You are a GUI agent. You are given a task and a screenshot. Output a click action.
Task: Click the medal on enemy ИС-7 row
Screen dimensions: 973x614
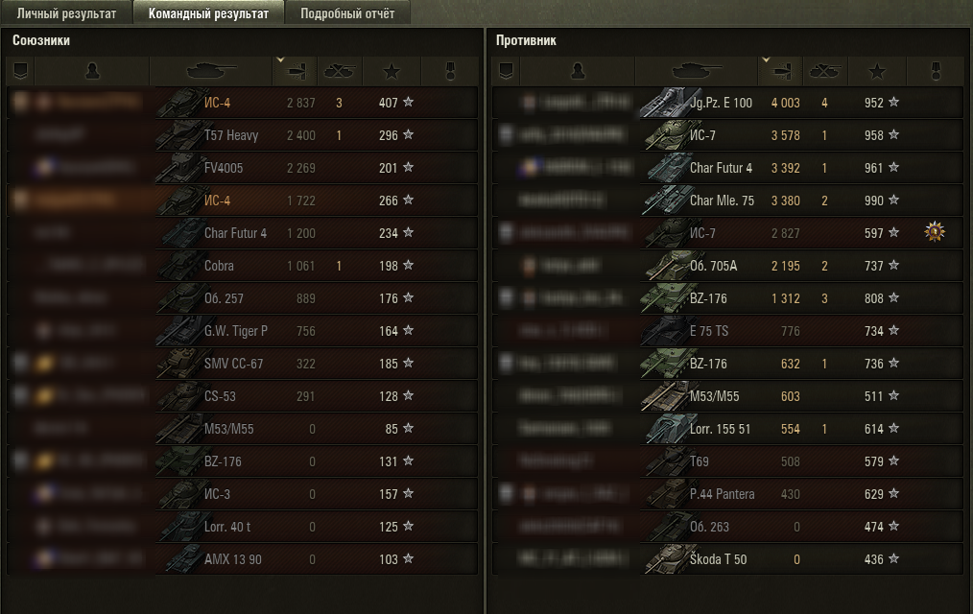935,232
